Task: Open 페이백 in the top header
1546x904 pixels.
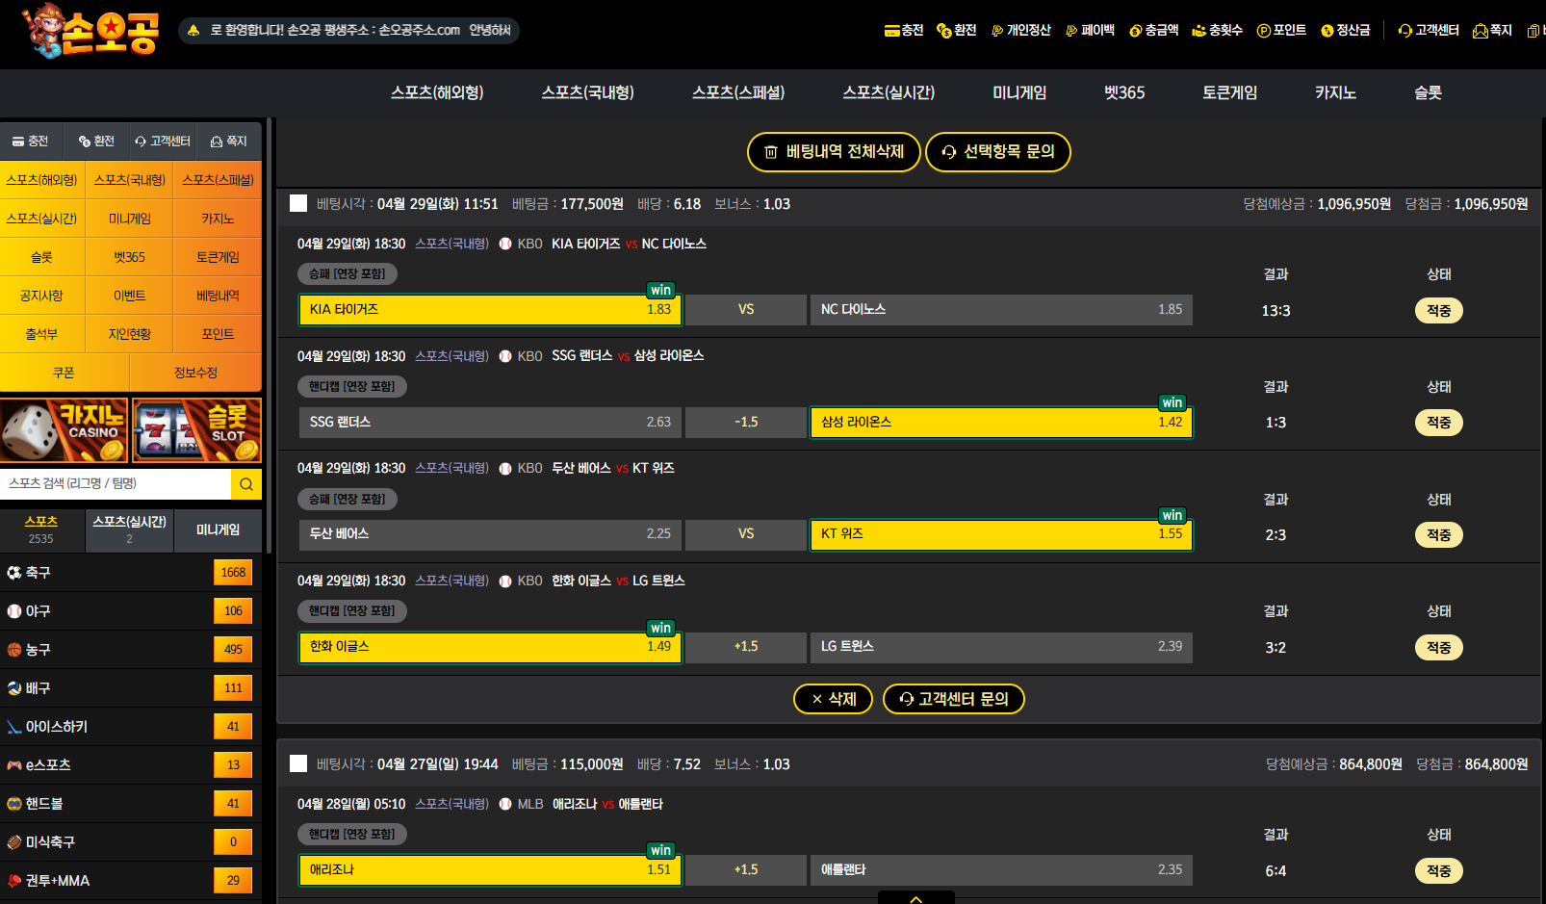Action: (x=1090, y=31)
